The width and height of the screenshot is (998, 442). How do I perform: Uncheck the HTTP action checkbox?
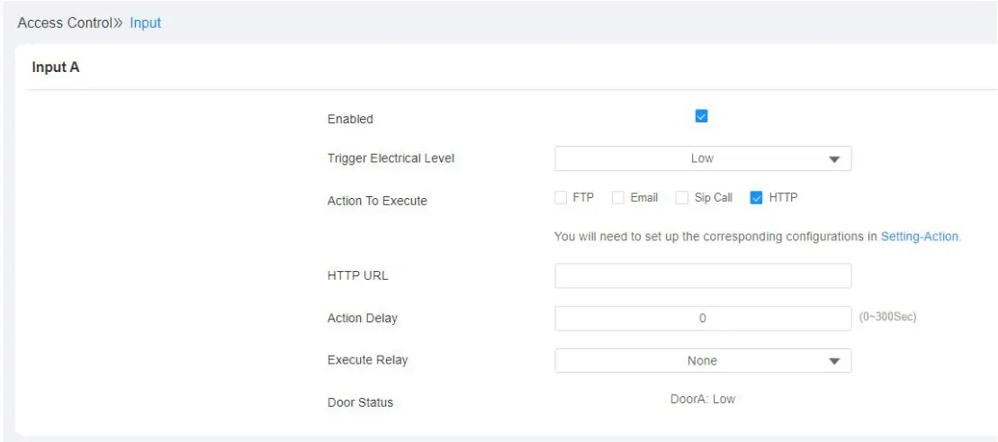[x=756, y=198]
